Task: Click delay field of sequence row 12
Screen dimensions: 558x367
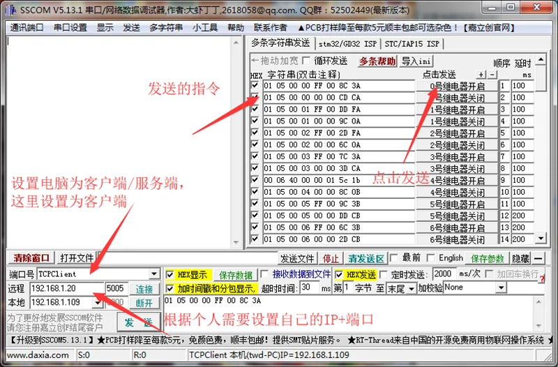Action: pyautogui.click(x=522, y=216)
